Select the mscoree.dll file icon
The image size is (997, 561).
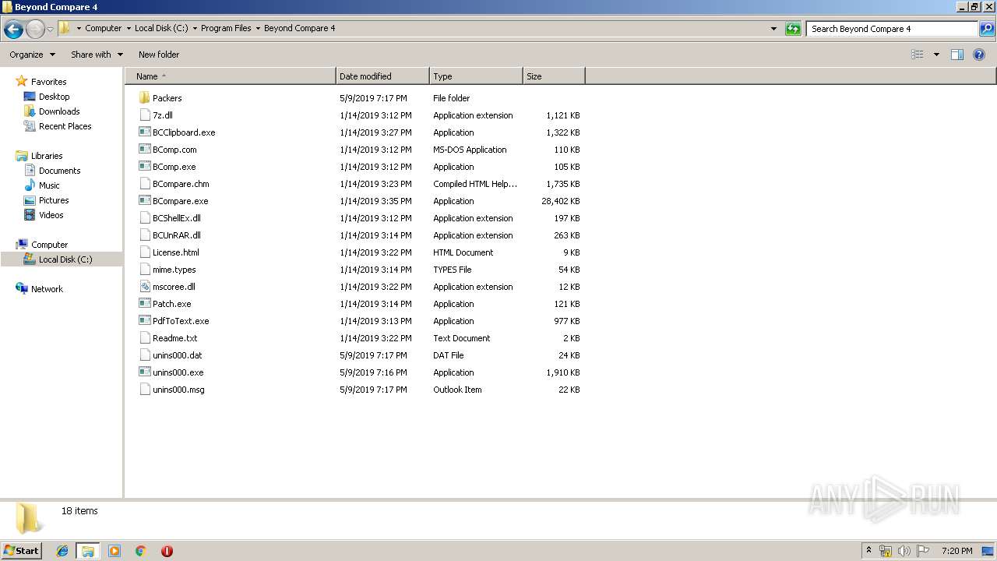click(144, 287)
